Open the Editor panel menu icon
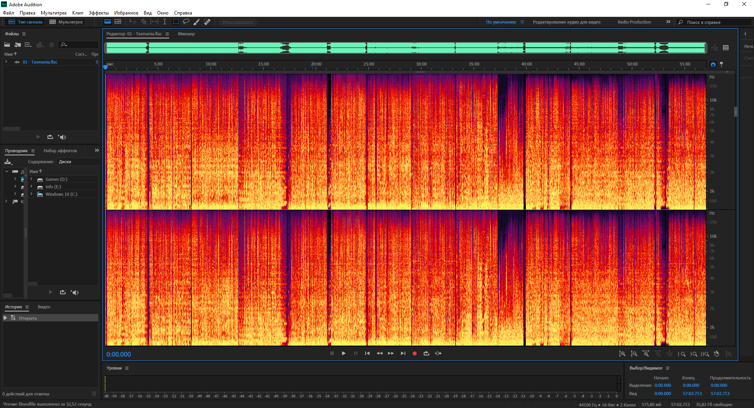 point(167,34)
